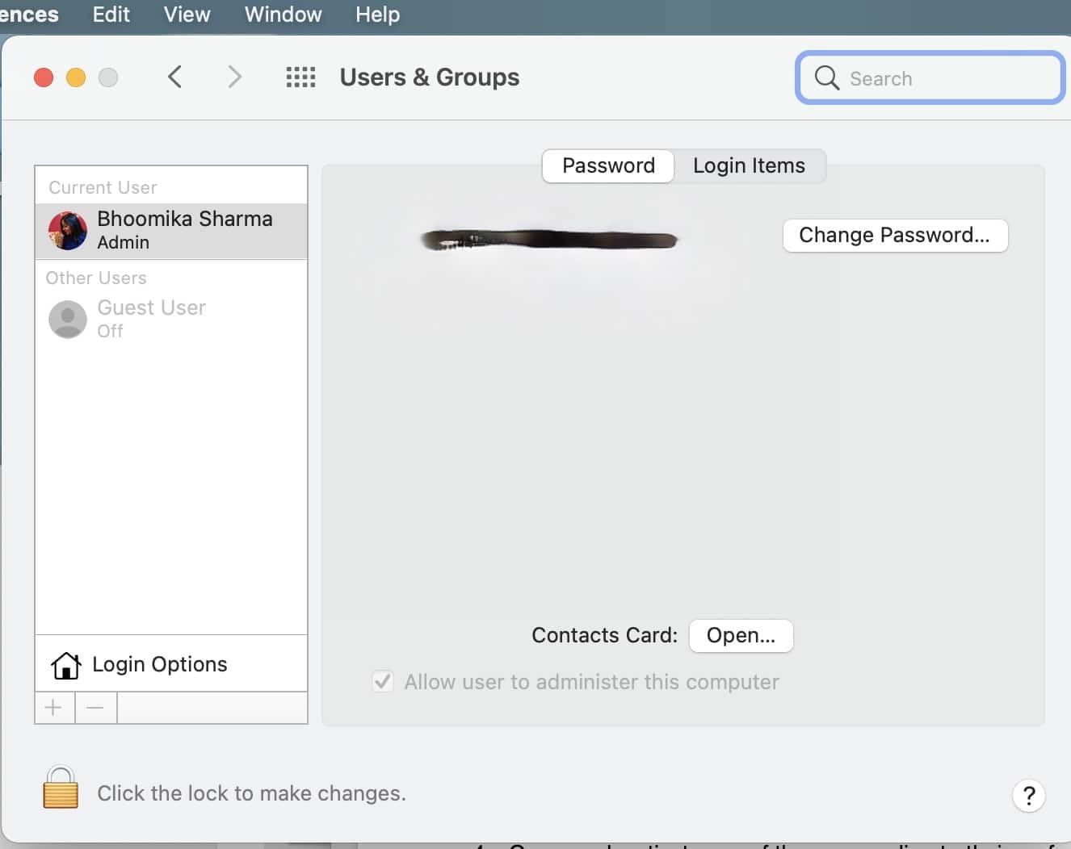1071x849 pixels.
Task: Open the Contacts Card
Action: click(740, 635)
